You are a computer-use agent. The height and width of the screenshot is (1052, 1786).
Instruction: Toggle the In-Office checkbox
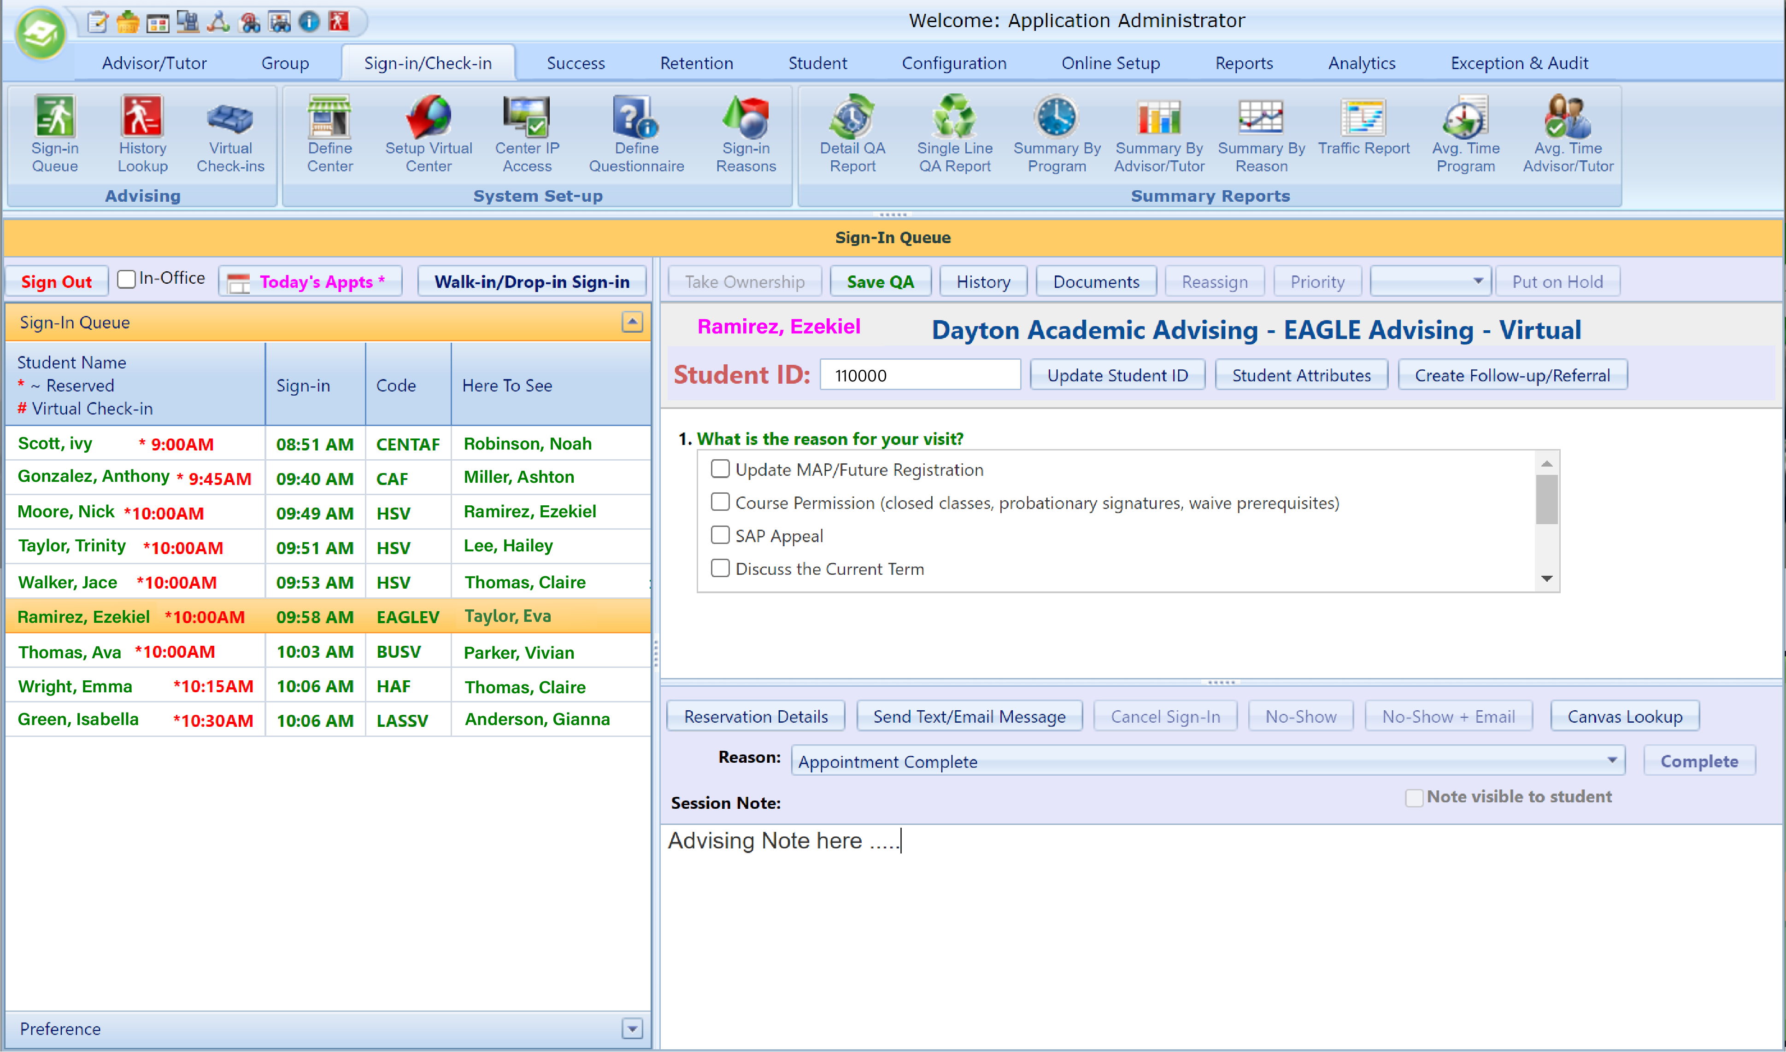[126, 279]
